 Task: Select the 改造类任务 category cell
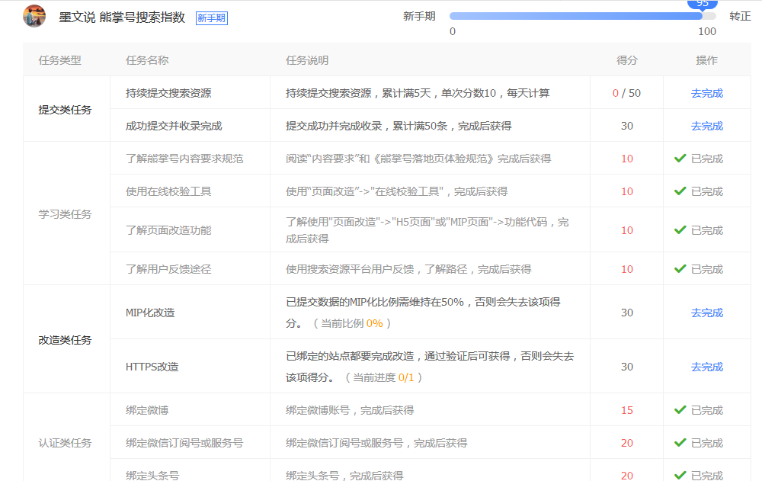point(66,339)
